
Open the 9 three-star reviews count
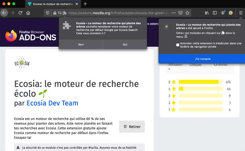pos(230,96)
